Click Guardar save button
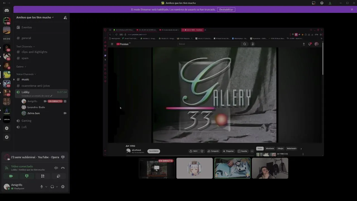The width and height of the screenshot is (357, 201). [x=242, y=151]
